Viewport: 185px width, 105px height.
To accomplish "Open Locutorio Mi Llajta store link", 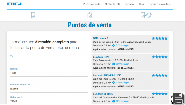I will tap(103, 94).
